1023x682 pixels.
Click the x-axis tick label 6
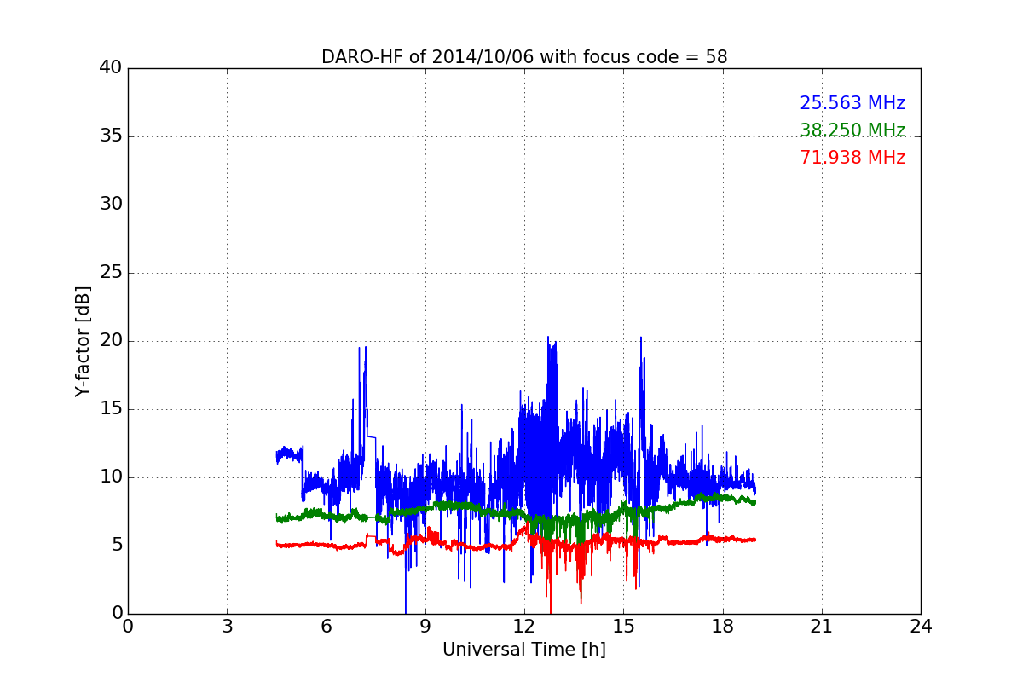click(x=326, y=627)
